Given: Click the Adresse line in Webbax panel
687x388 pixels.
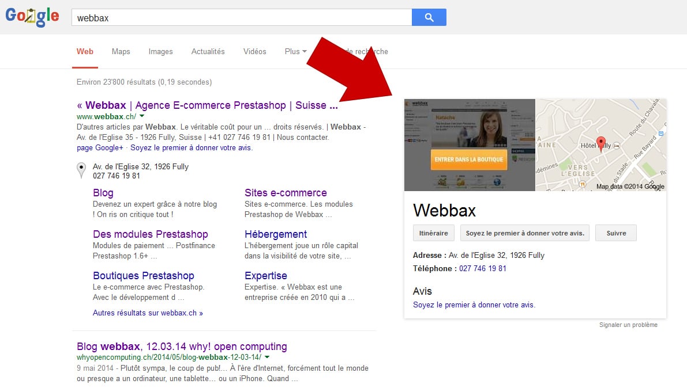Looking at the screenshot, I should [478, 256].
